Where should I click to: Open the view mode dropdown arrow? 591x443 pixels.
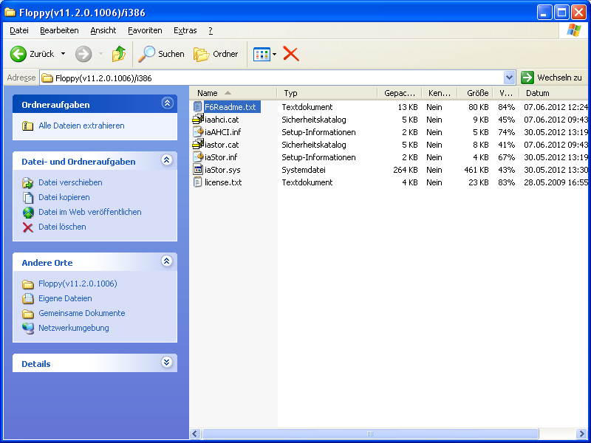pyautogui.click(x=274, y=54)
